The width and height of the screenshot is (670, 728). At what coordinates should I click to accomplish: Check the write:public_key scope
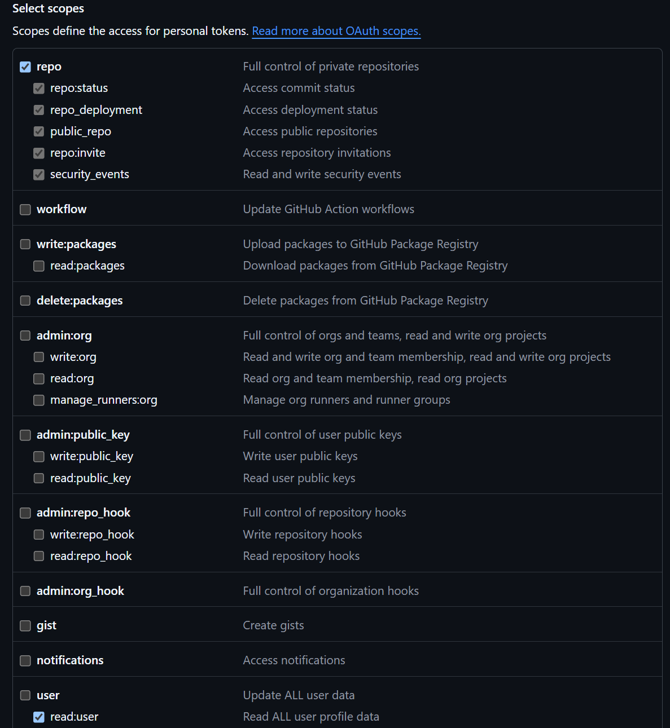tap(39, 456)
